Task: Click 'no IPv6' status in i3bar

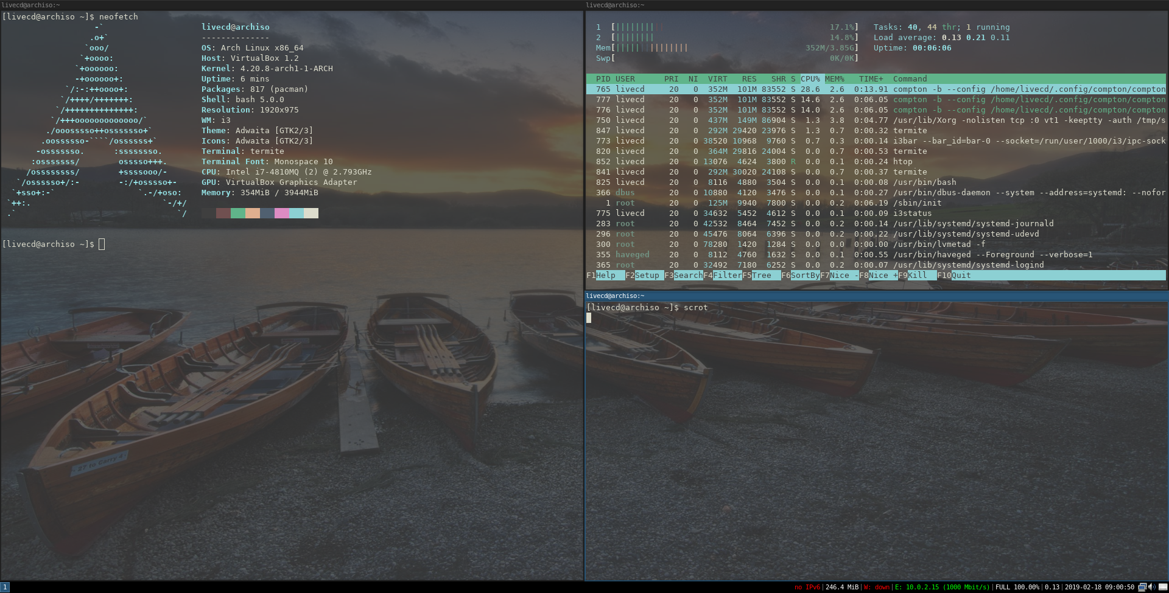Action: tap(807, 588)
